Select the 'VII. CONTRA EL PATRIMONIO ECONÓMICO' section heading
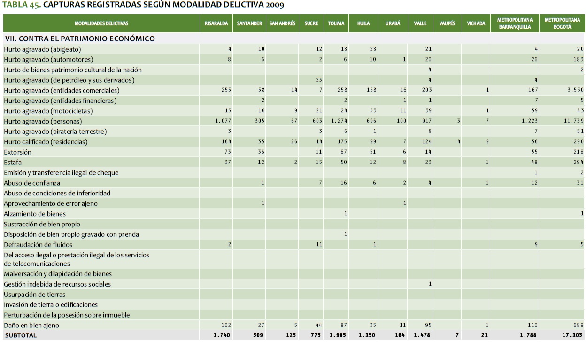The width and height of the screenshot is (587, 342). point(79,39)
